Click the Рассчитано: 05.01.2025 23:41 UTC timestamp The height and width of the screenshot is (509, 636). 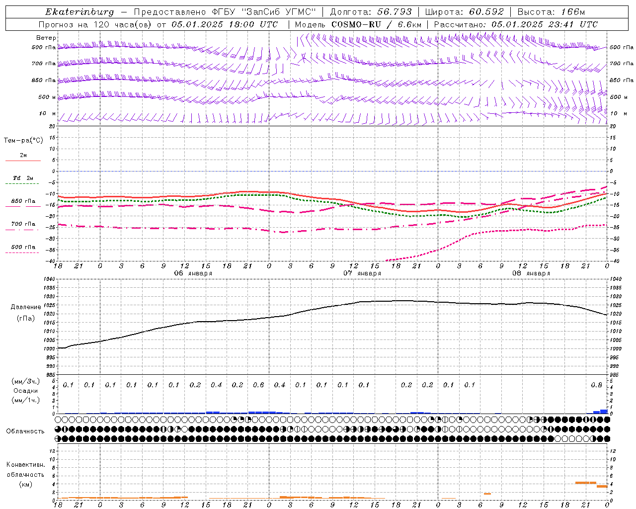point(516,24)
